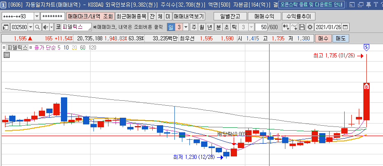383x166 pixels.
Task: Click 매매마크/내역 조회 button
Action: [x=90, y=16]
